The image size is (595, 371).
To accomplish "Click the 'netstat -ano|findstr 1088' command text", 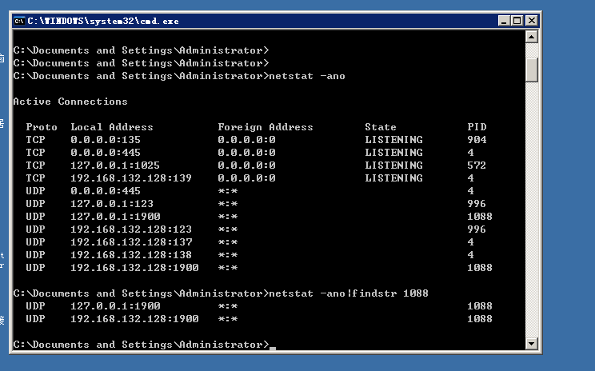I will click(x=350, y=293).
